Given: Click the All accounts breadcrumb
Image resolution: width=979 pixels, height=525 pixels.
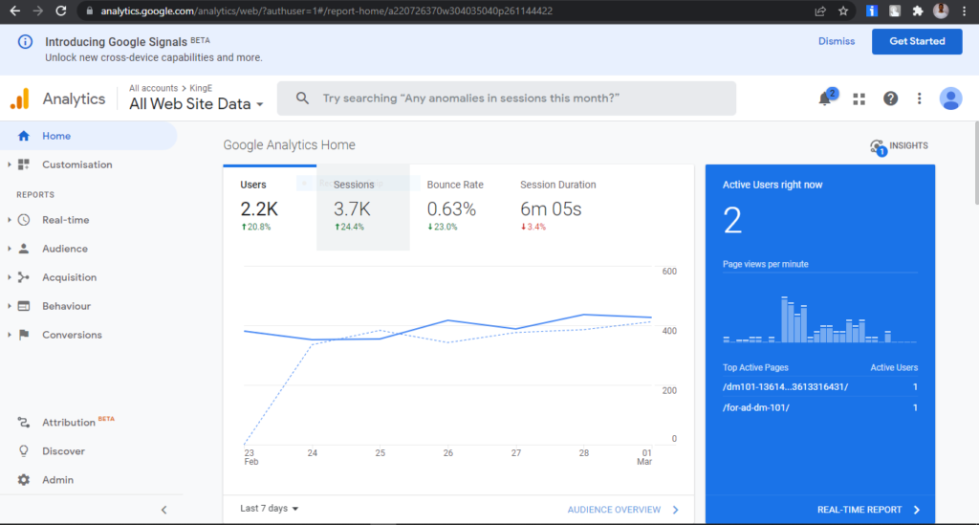Looking at the screenshot, I should (x=153, y=88).
